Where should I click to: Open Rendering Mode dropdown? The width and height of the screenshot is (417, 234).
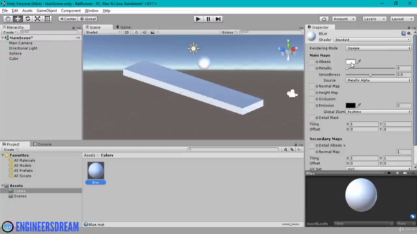pos(379,48)
